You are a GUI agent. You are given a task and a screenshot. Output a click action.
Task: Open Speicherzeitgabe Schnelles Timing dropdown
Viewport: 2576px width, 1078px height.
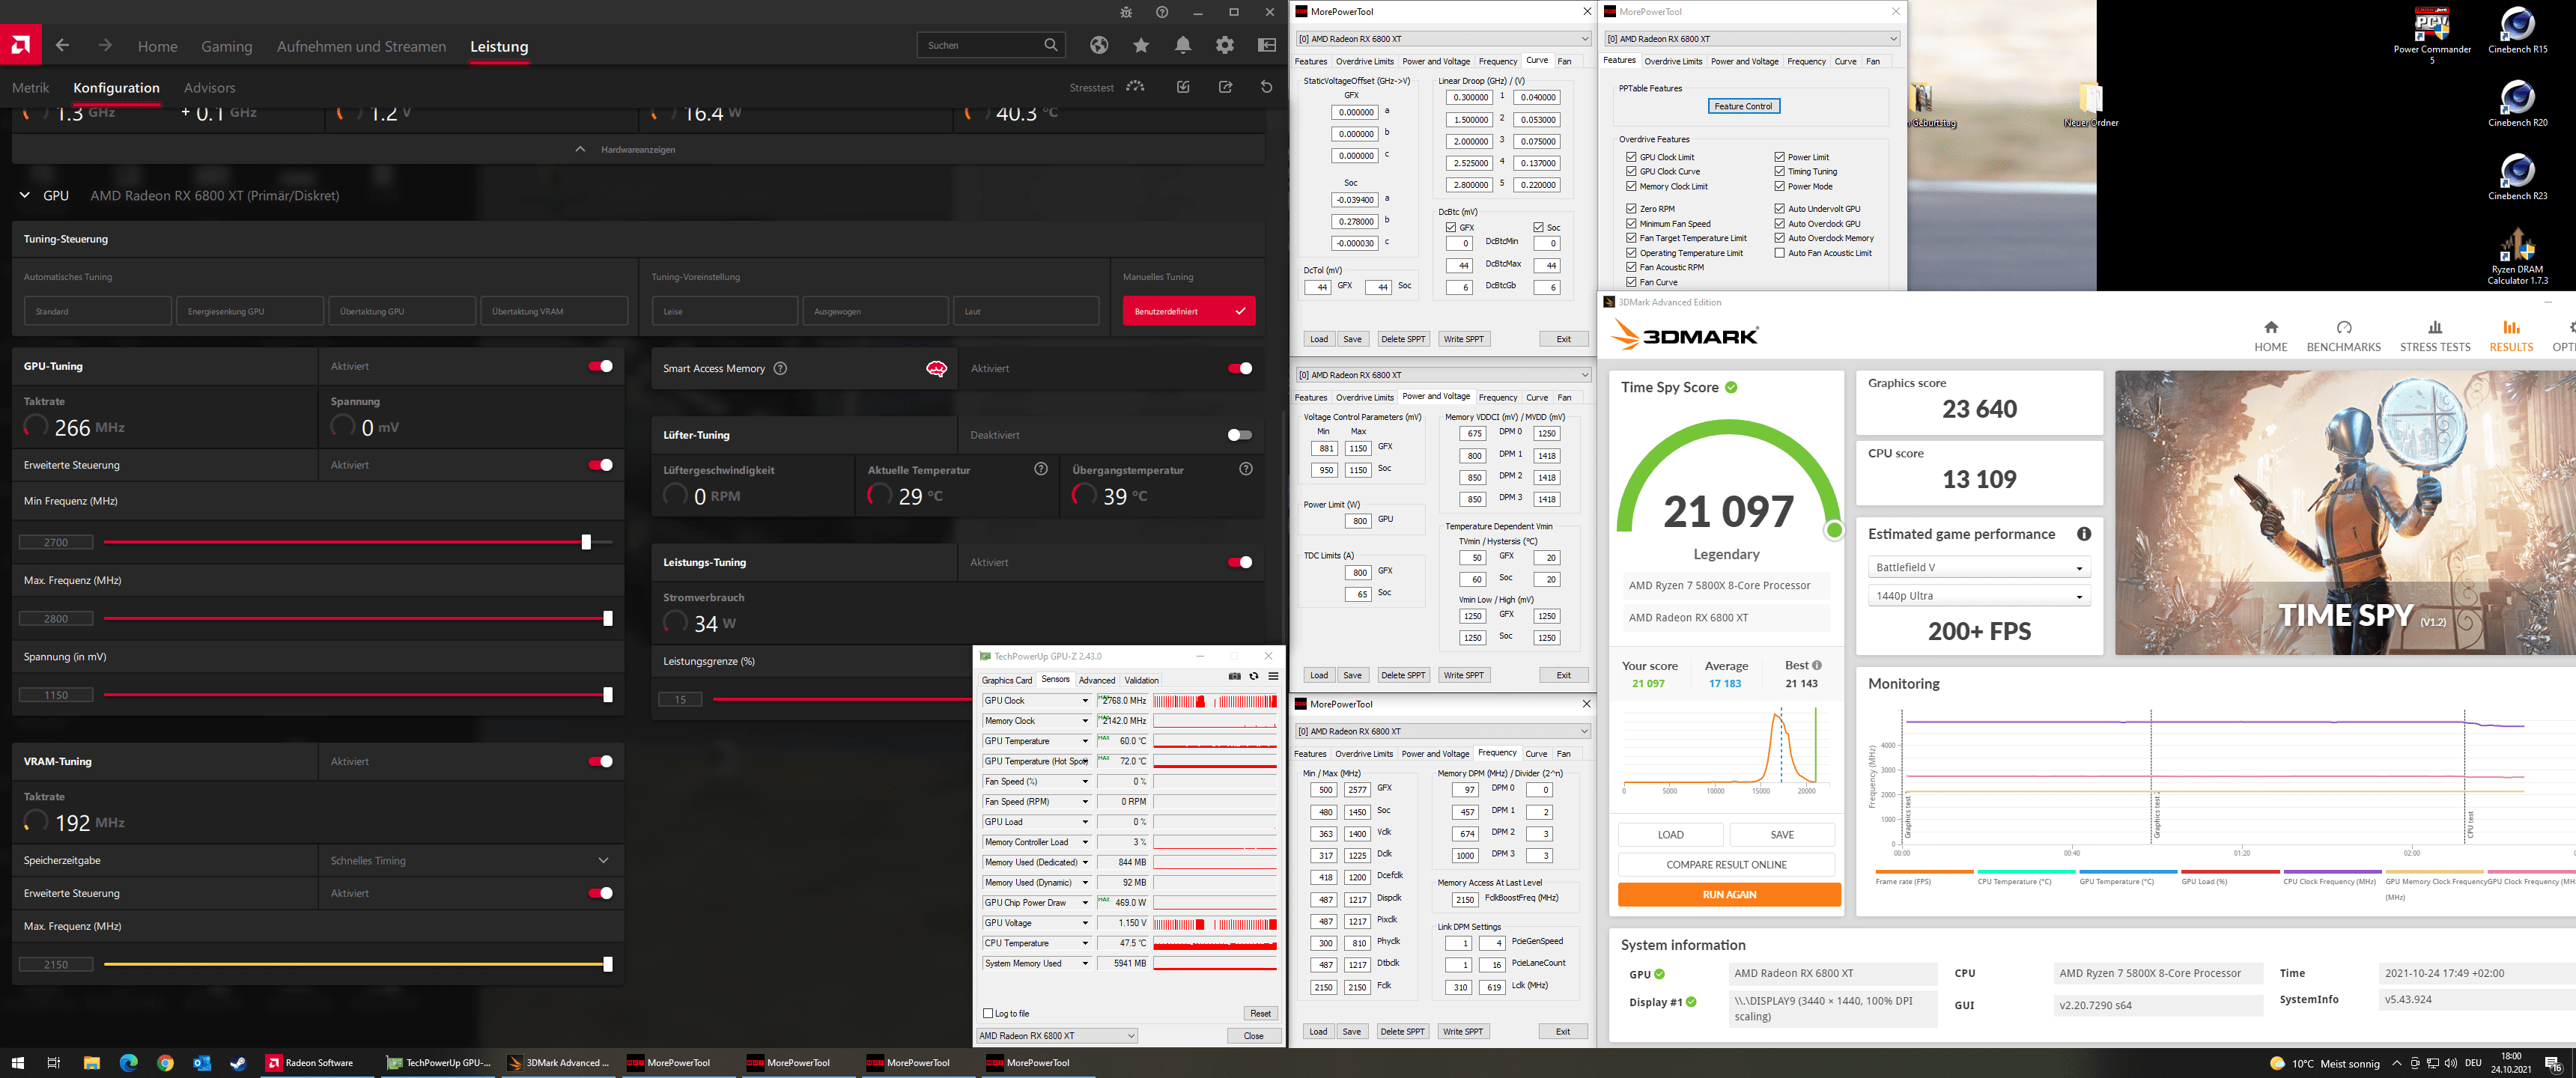click(603, 860)
